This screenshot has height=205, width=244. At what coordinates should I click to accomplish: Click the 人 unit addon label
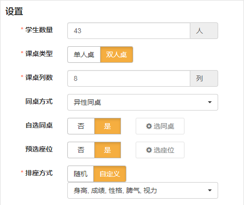204,31
